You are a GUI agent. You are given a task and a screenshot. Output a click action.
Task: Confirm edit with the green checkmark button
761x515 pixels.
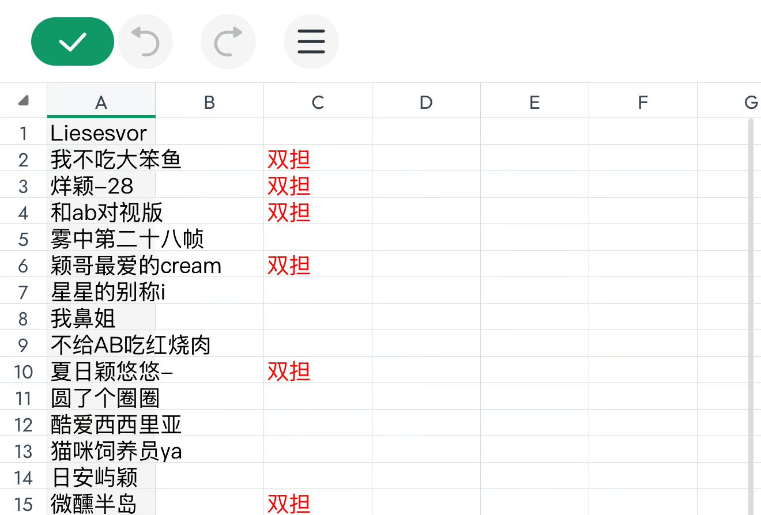click(x=73, y=41)
